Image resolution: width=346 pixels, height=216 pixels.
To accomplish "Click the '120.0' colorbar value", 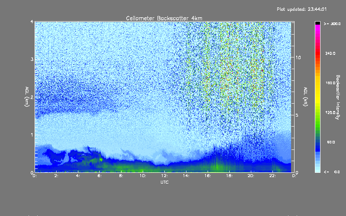I will tap(330, 113).
